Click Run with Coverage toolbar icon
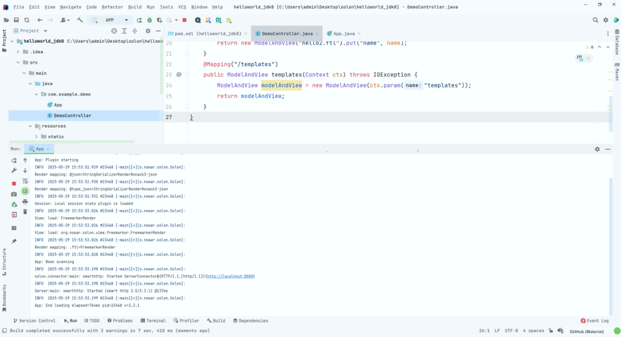 159,20
